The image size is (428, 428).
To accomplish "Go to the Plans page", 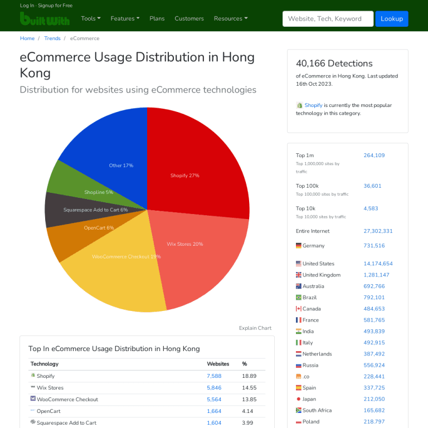I will point(157,18).
